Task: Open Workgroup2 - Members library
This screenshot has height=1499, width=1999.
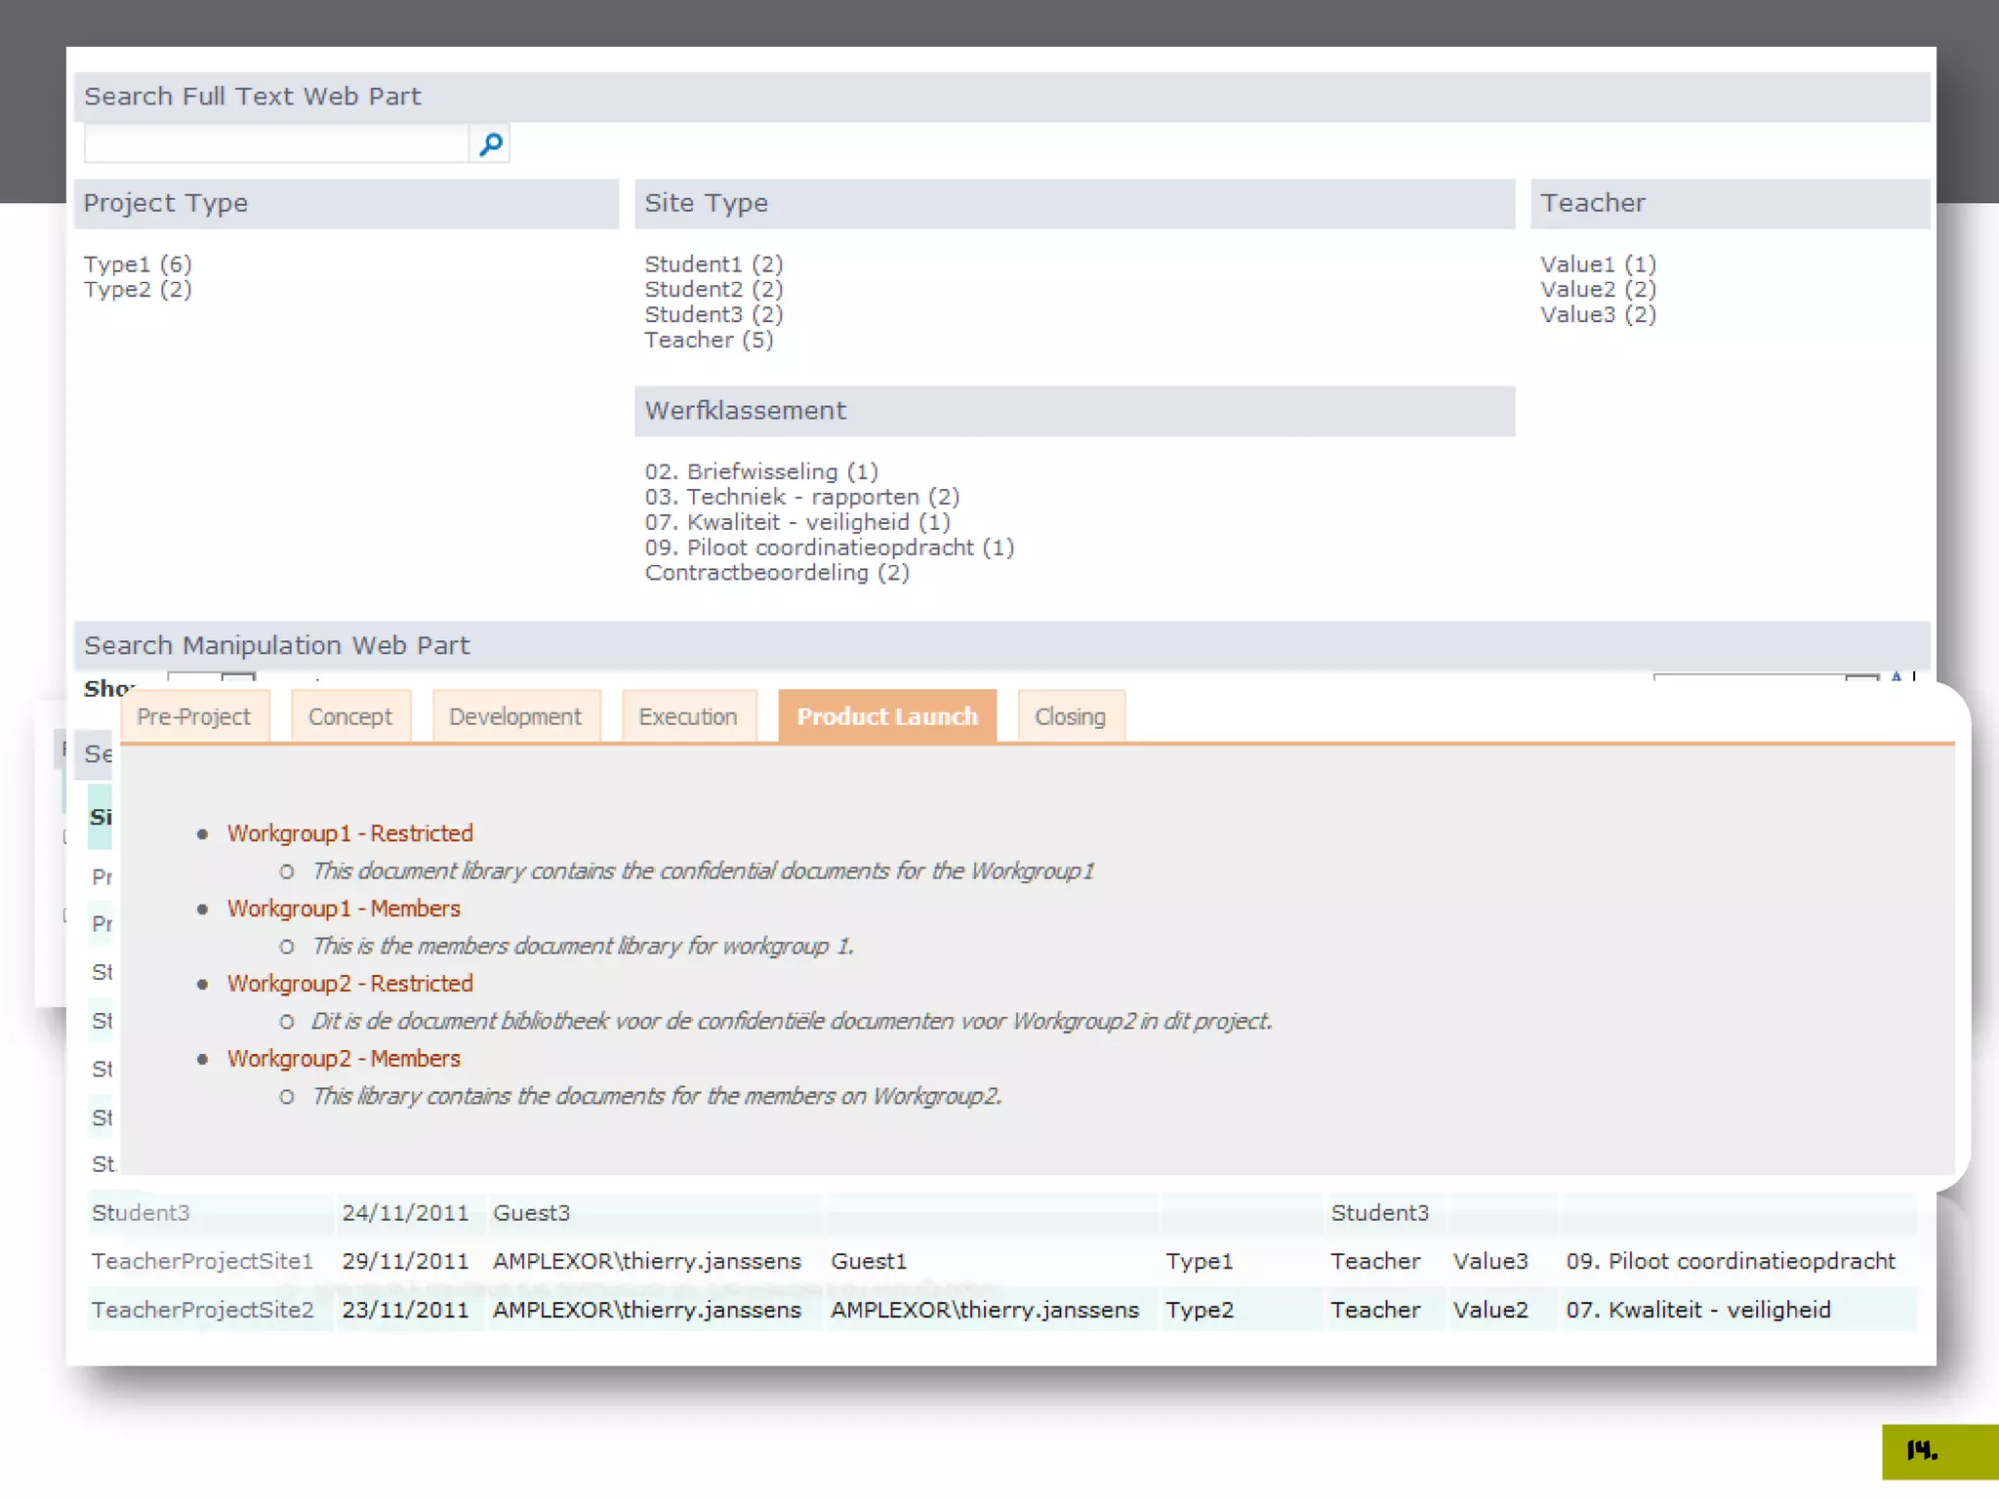Action: 344,1059
